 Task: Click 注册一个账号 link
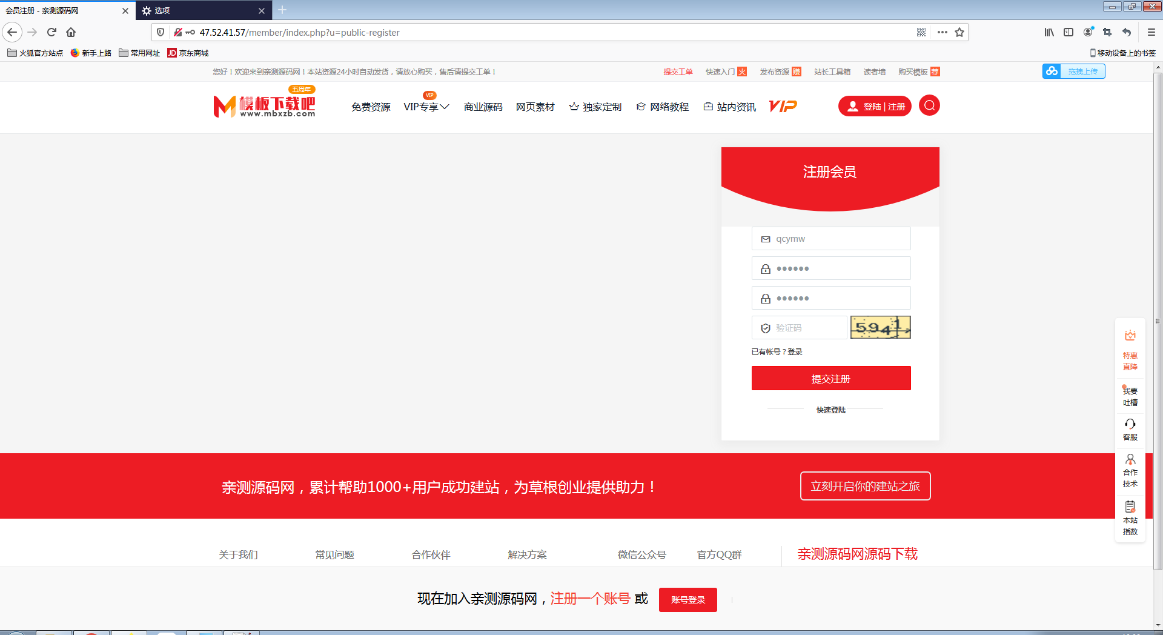591,599
